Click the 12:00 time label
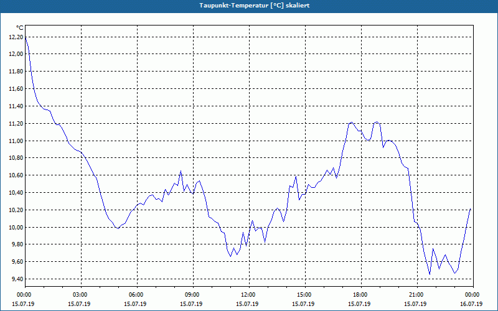The height and width of the screenshot is (311, 498). tap(248, 295)
